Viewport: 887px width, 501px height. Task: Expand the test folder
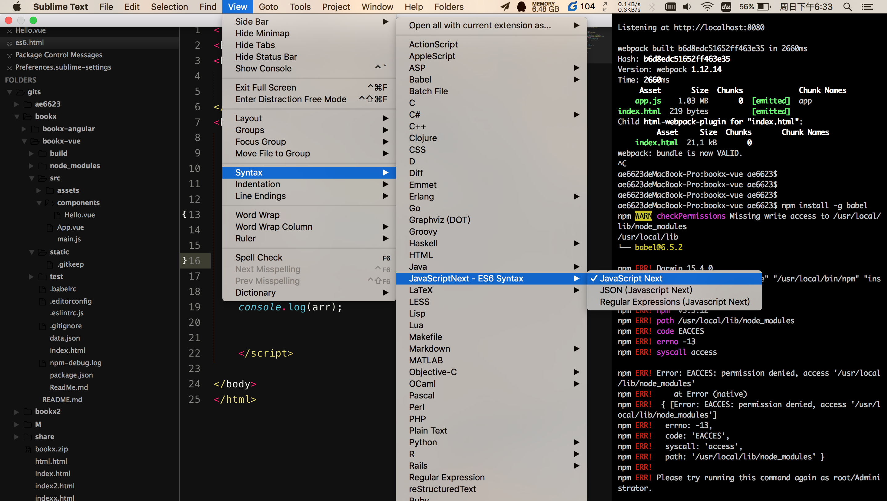(x=31, y=277)
